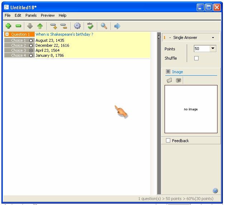
Task: Move question down with gray arrow
Action: point(30,26)
